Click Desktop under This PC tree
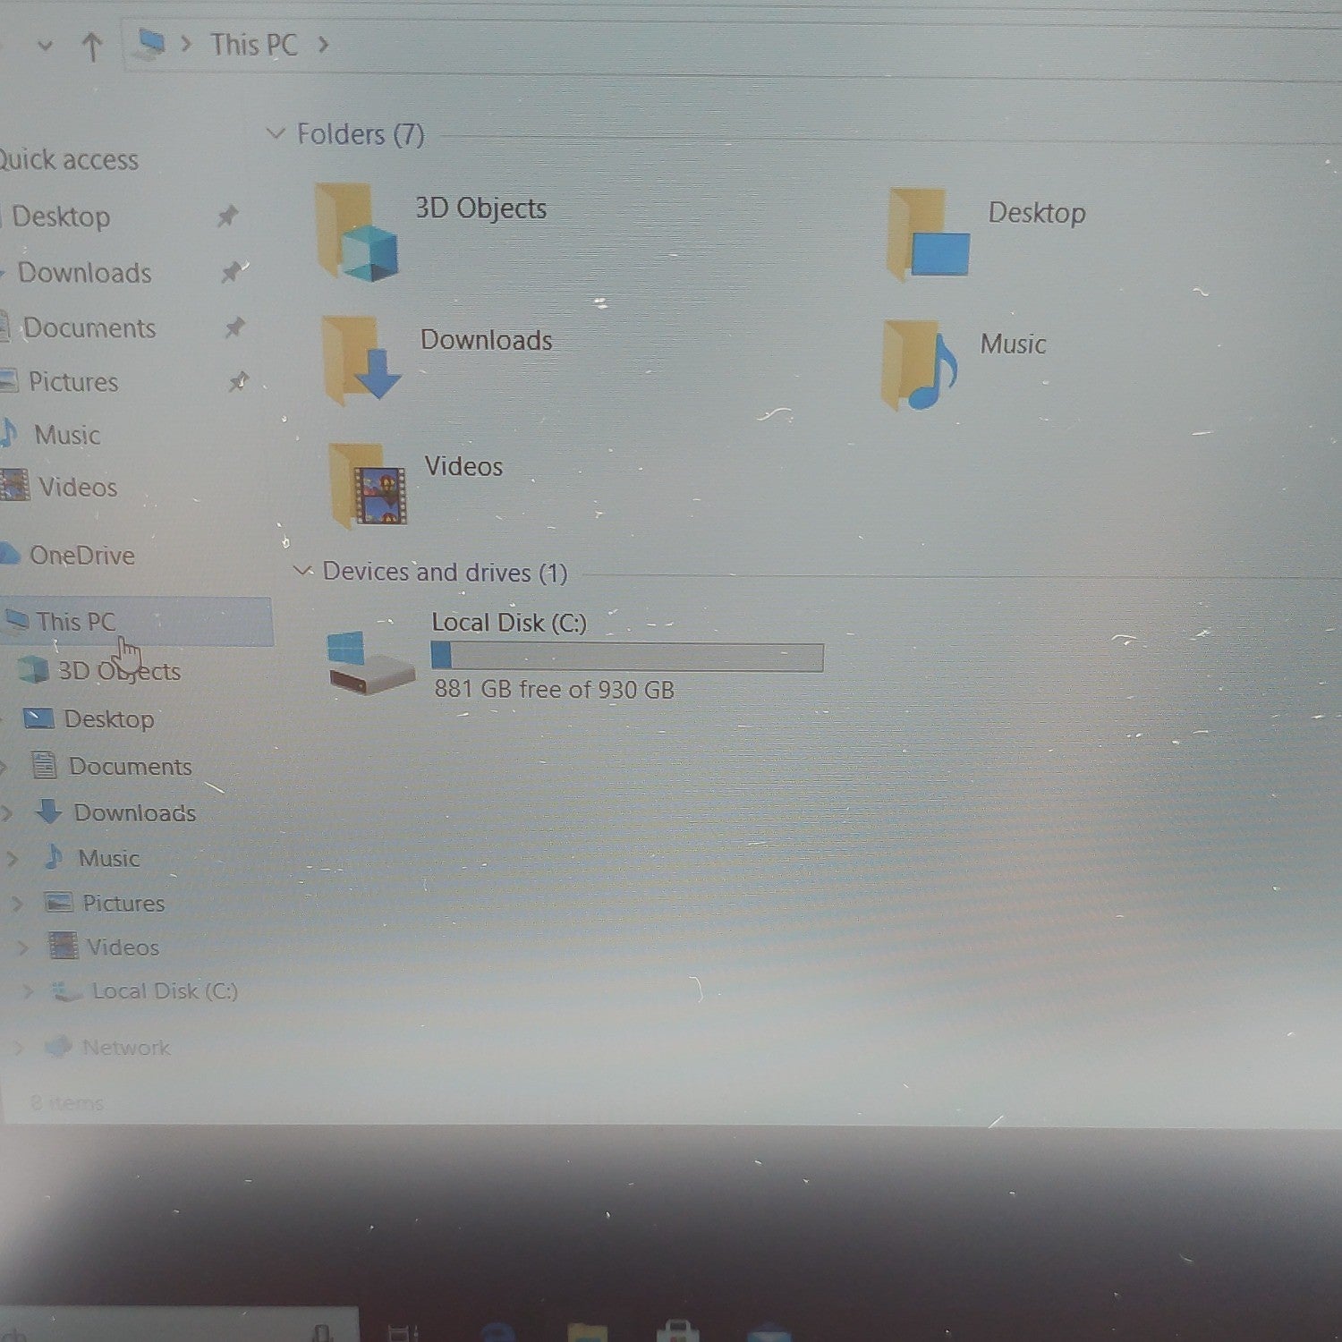Viewport: 1342px width, 1342px height. point(109,719)
